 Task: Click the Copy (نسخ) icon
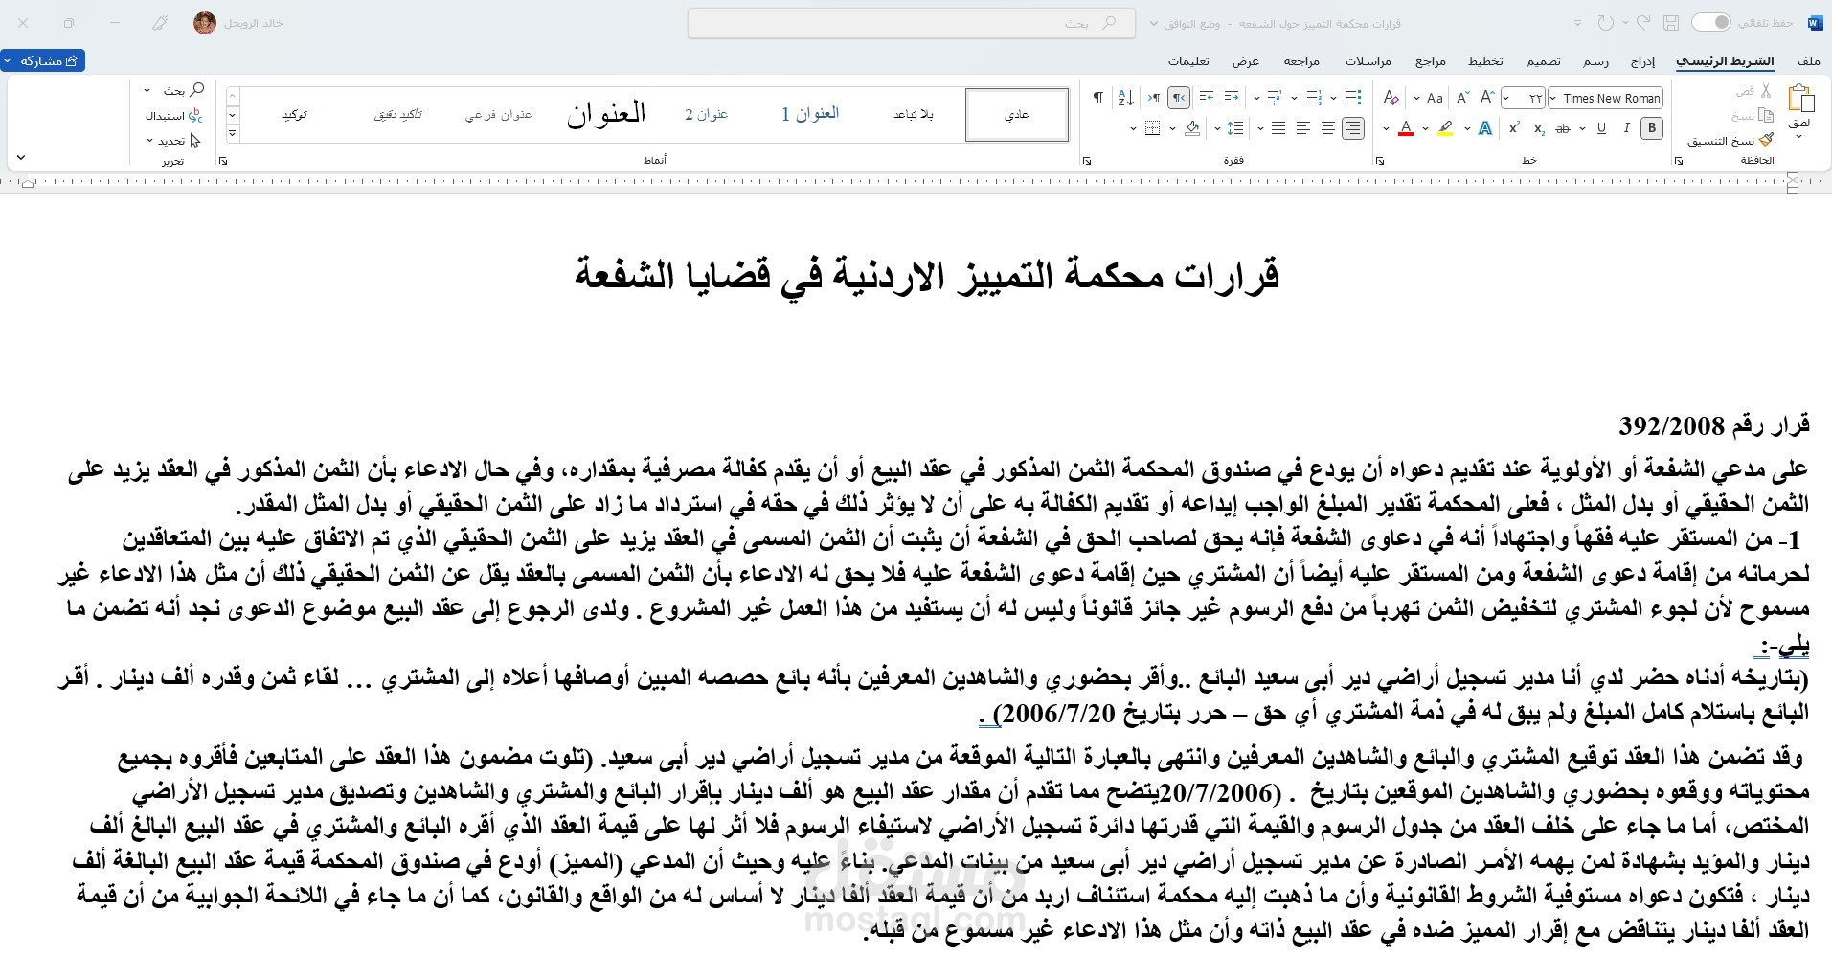point(1766,116)
